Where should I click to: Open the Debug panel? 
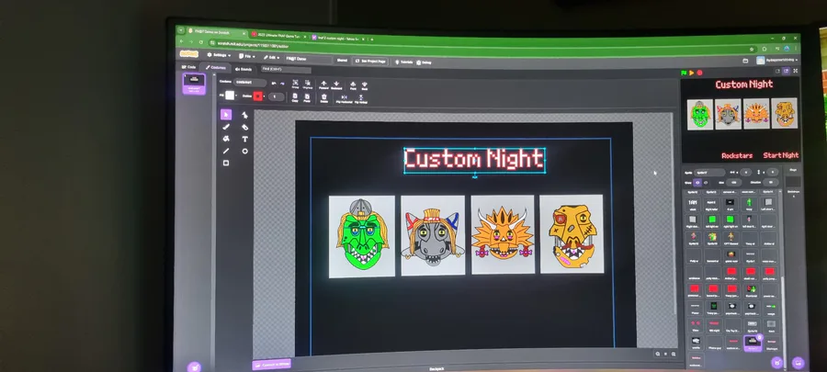tap(424, 62)
